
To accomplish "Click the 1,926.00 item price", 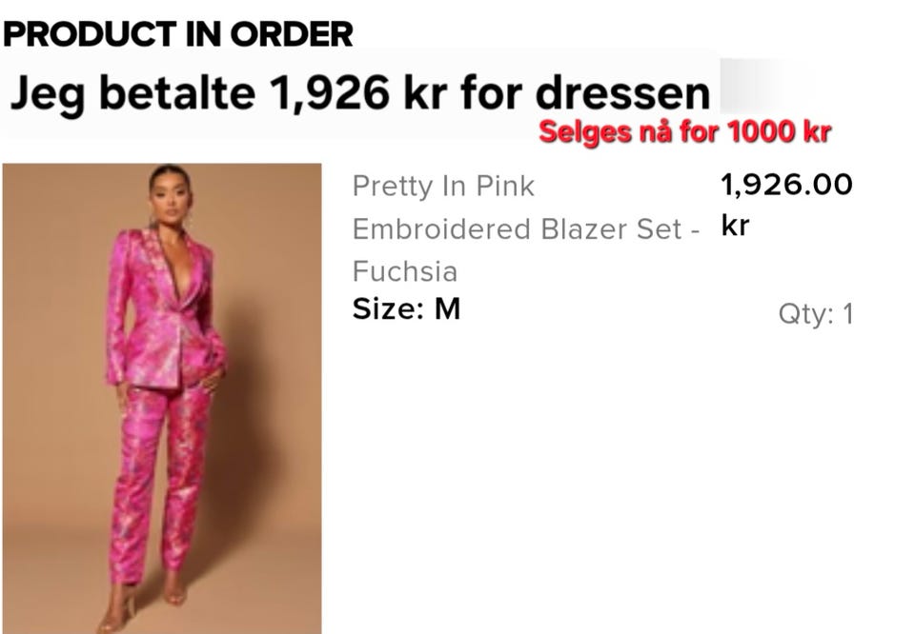I will 786,185.
